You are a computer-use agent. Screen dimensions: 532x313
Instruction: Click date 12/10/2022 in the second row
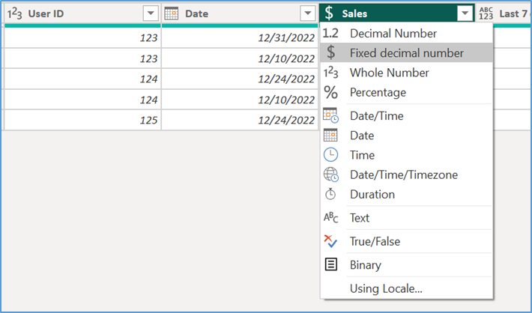[x=240, y=58]
